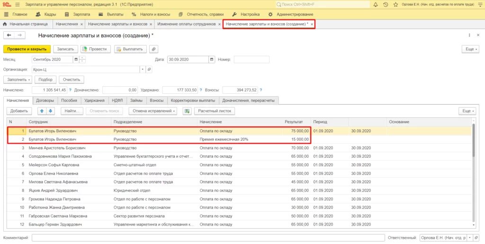Screen dimensions: 485x244
Task: Click the Подбор button
Action: coord(45,80)
